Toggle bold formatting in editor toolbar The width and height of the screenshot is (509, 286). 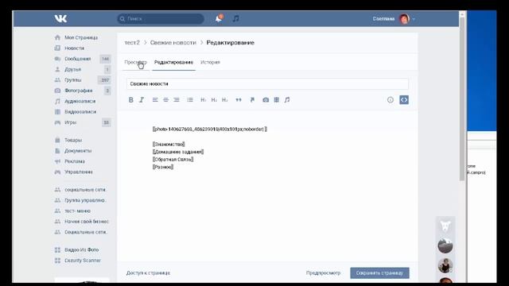pyautogui.click(x=130, y=100)
